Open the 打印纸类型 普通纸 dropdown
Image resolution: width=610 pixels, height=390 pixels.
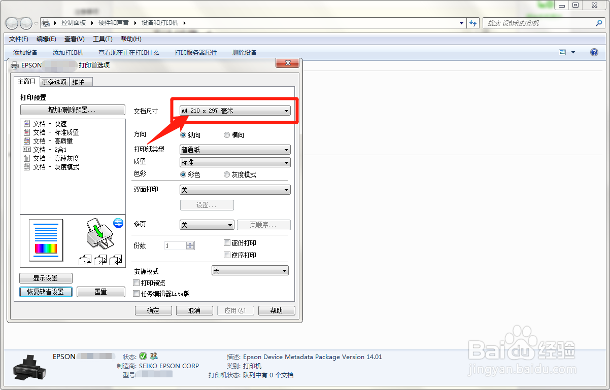235,150
